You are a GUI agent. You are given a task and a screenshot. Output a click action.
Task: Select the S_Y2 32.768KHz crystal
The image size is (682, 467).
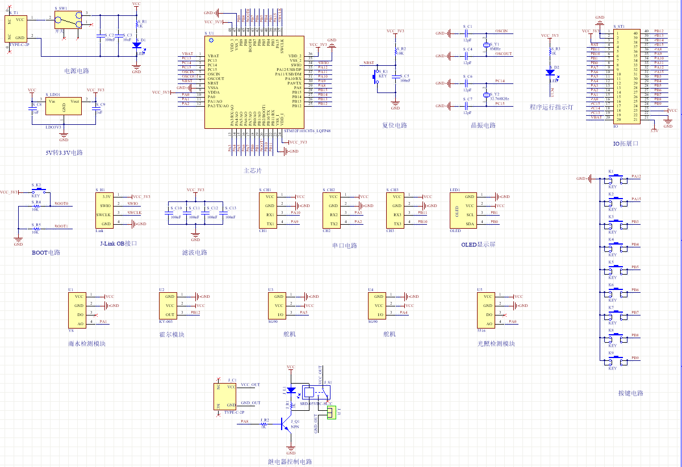[x=486, y=94]
